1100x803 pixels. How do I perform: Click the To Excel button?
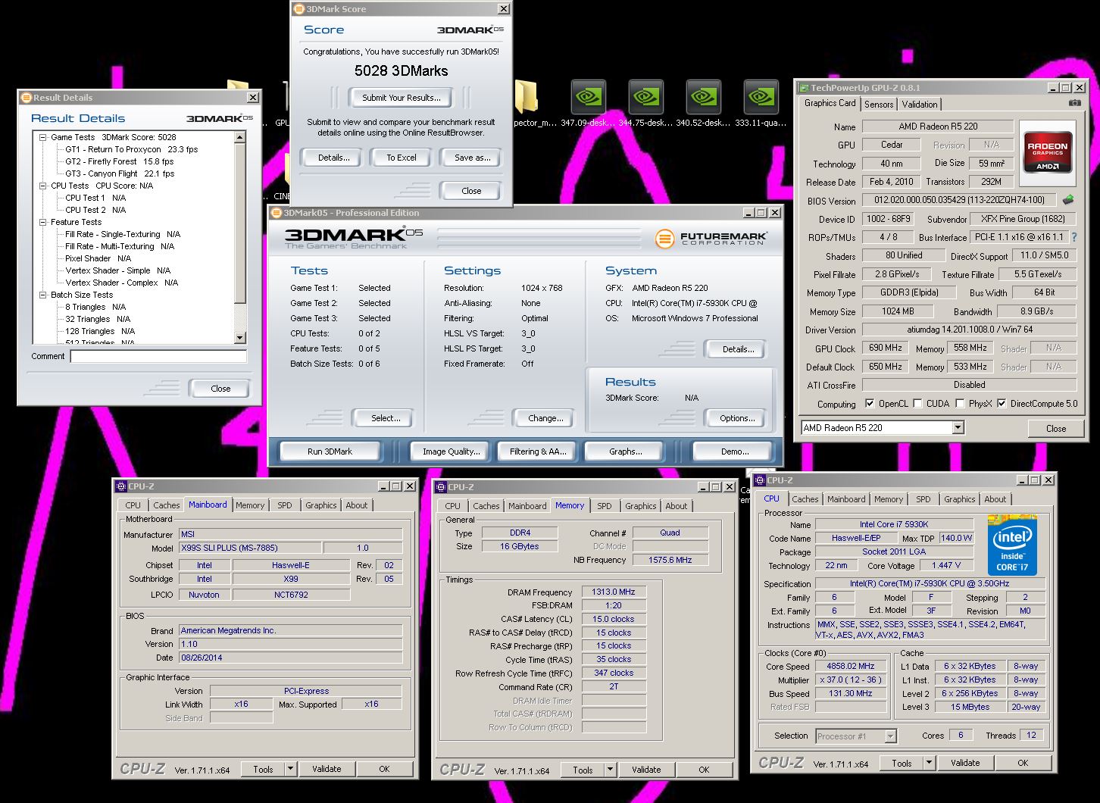pos(402,158)
